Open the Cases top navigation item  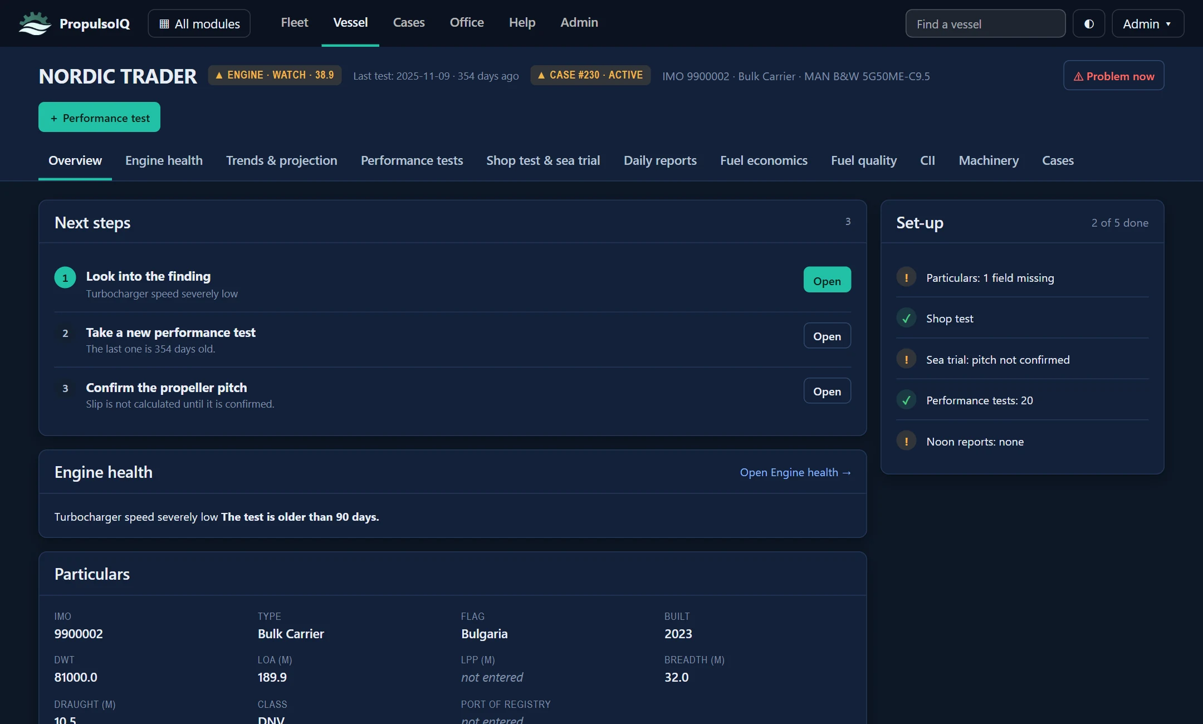409,22
